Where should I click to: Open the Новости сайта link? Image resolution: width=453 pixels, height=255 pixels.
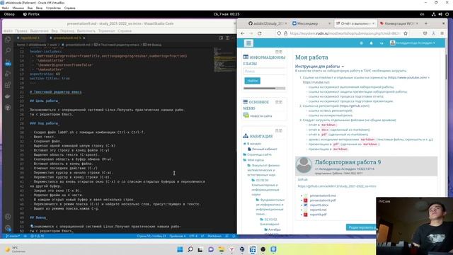[x=261, y=116]
